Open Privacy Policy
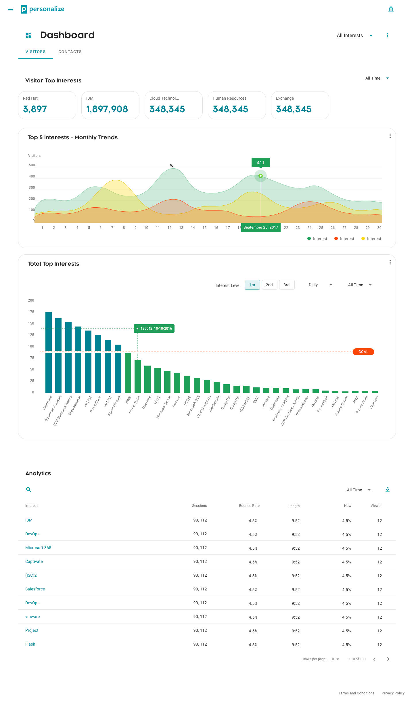 pos(393,693)
